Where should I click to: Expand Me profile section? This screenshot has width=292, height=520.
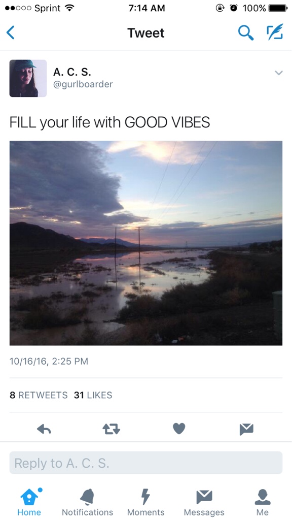pyautogui.click(x=263, y=500)
